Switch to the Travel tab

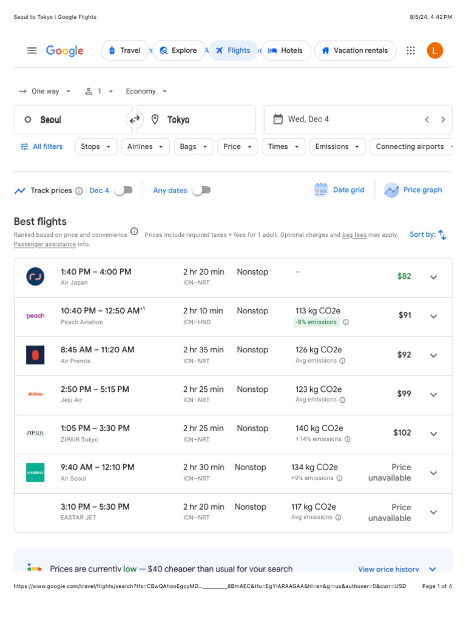click(x=125, y=50)
